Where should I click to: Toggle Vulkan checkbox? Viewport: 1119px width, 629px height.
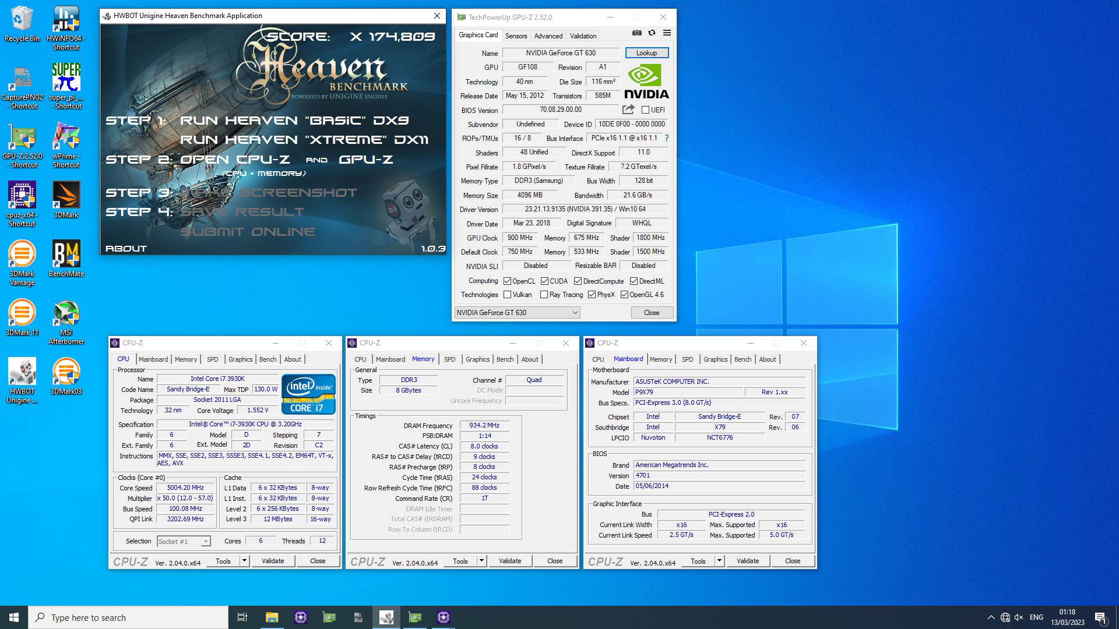click(x=507, y=295)
